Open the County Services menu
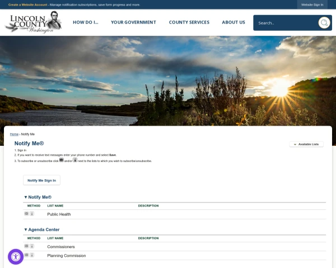 (189, 22)
